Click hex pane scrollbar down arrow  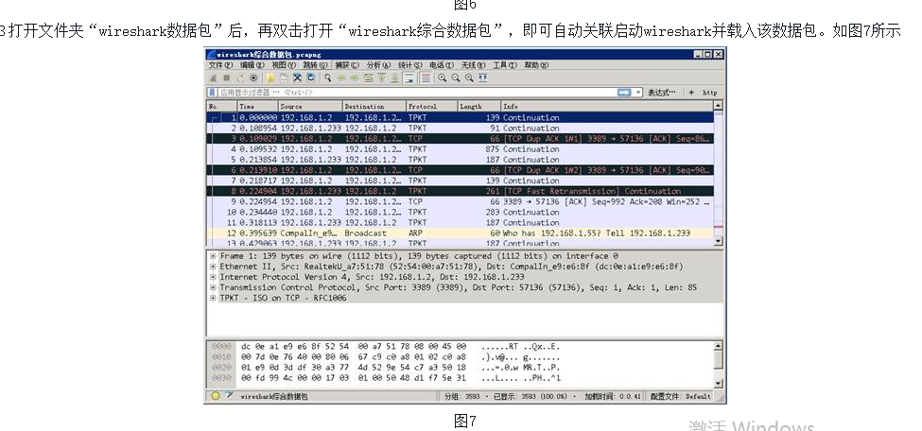pos(718,383)
